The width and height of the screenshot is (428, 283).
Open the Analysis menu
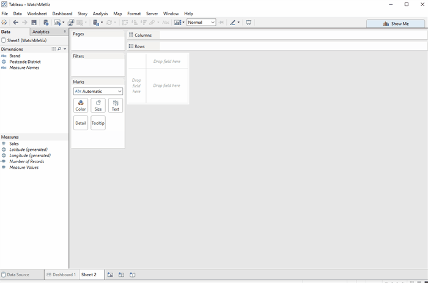tap(100, 13)
